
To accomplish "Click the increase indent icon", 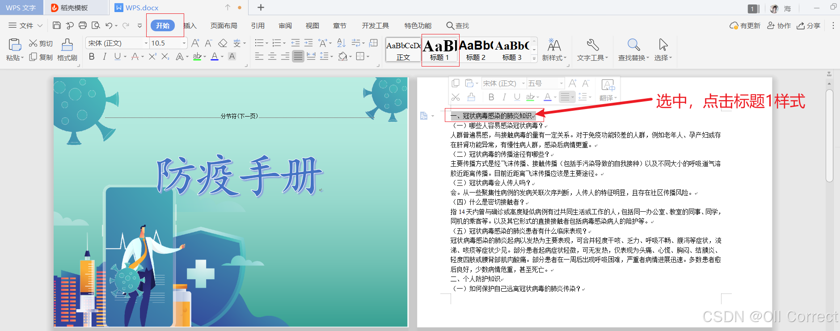I will point(308,43).
